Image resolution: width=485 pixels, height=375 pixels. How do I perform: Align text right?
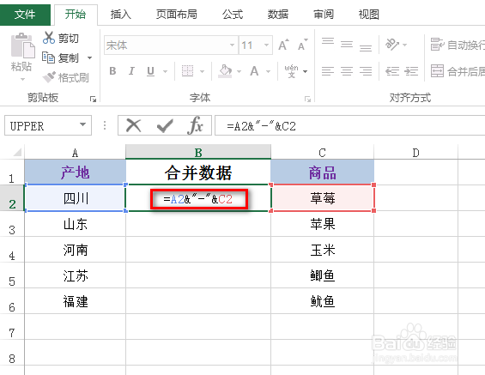(366, 71)
